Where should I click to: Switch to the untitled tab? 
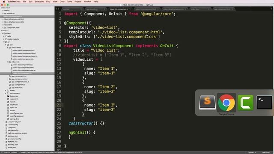point(72,9)
